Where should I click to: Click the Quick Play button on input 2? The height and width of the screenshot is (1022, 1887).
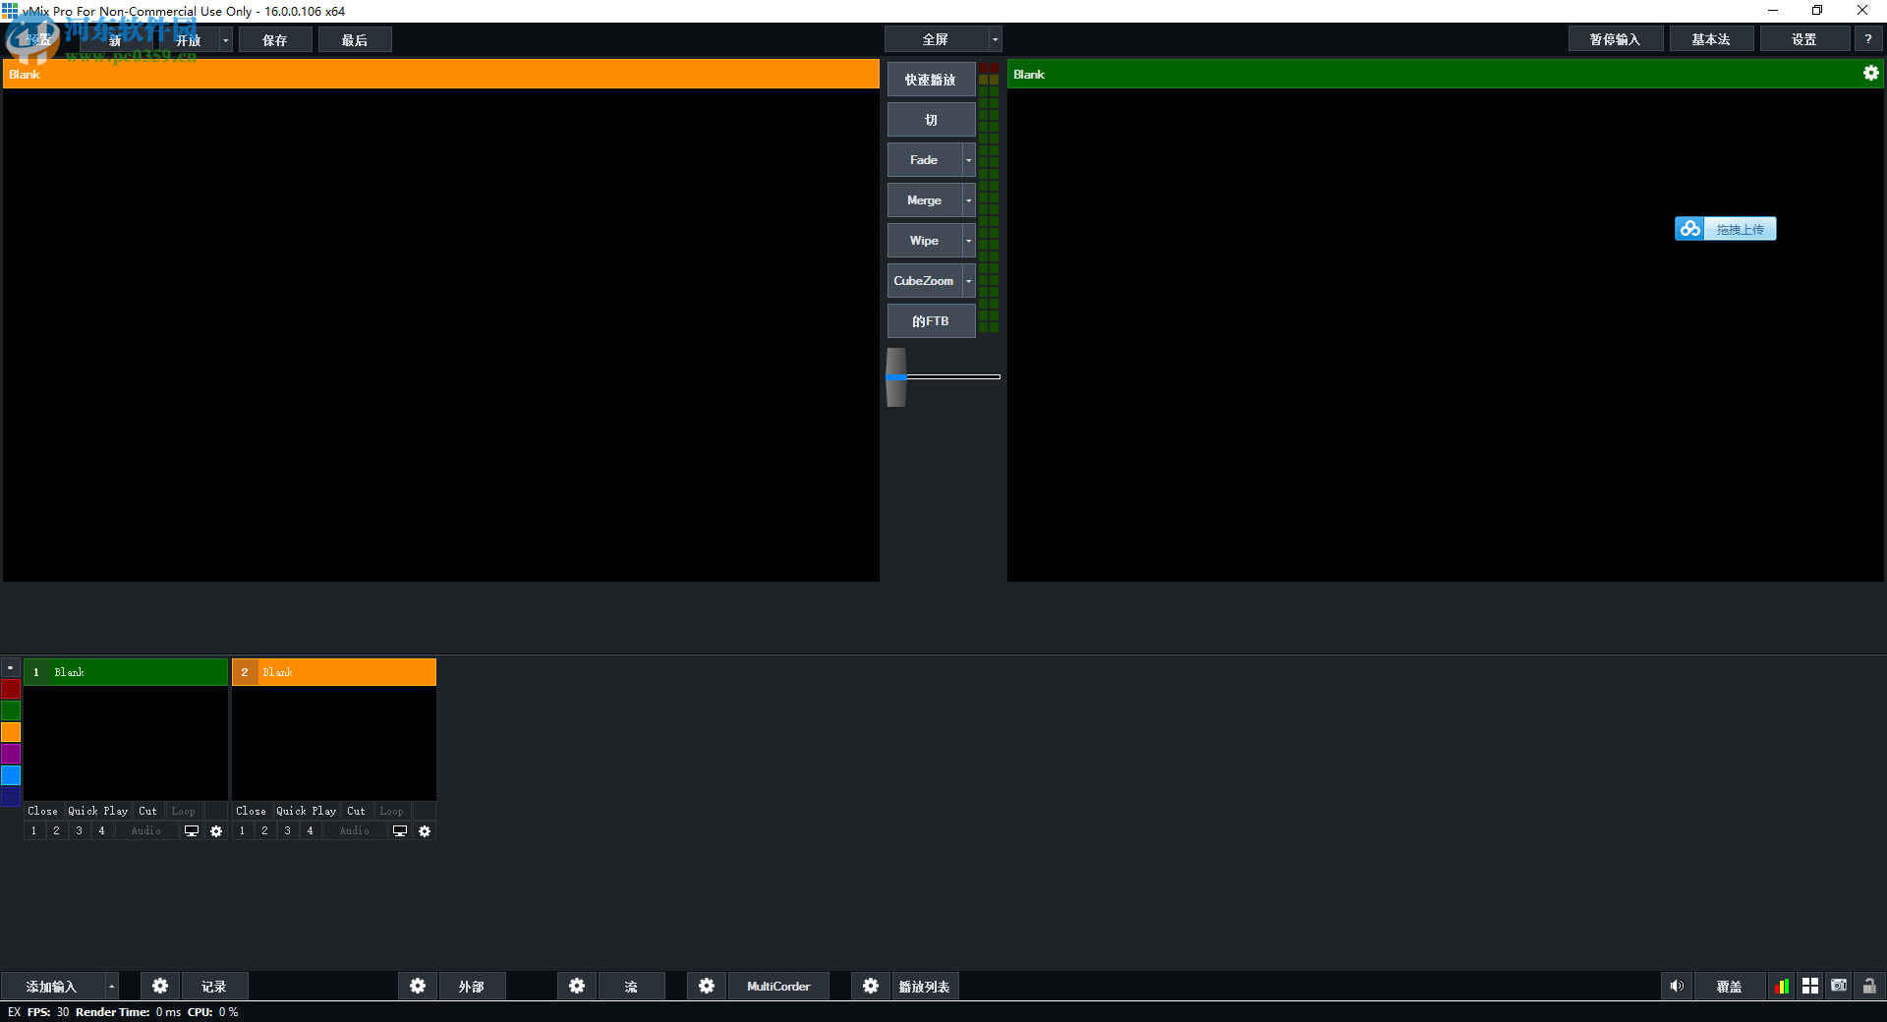(306, 811)
